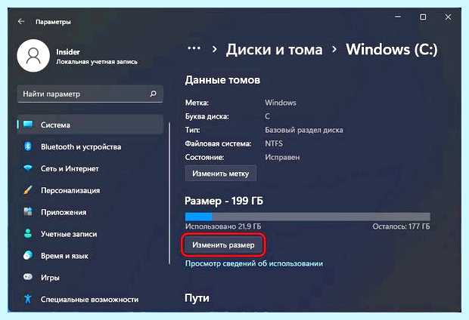The width and height of the screenshot is (469, 320).
Task: Click the Изменить метку button
Action: [220, 174]
